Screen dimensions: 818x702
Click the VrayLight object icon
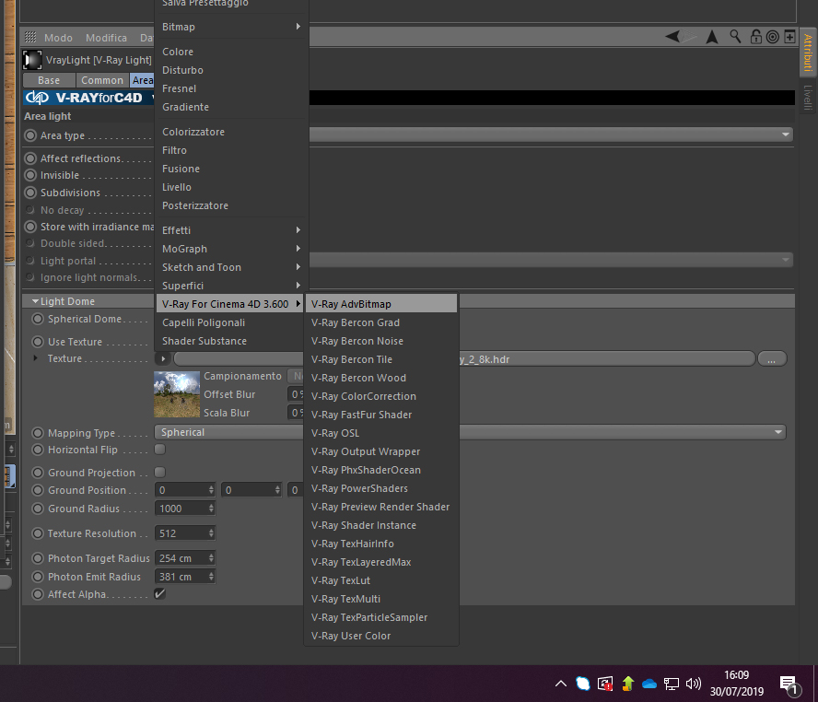point(32,60)
